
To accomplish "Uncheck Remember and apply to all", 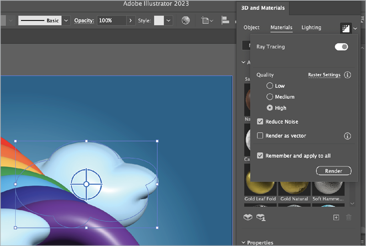I will 260,156.
